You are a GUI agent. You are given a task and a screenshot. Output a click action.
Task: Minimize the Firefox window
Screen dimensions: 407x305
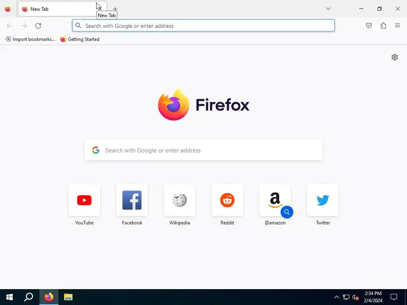[x=361, y=9]
